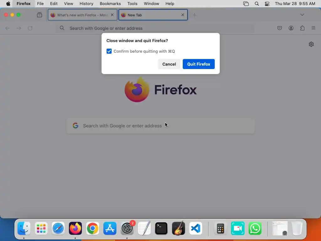The height and width of the screenshot is (241, 321).
Task: Open the Tools menu
Action: tap(133, 4)
